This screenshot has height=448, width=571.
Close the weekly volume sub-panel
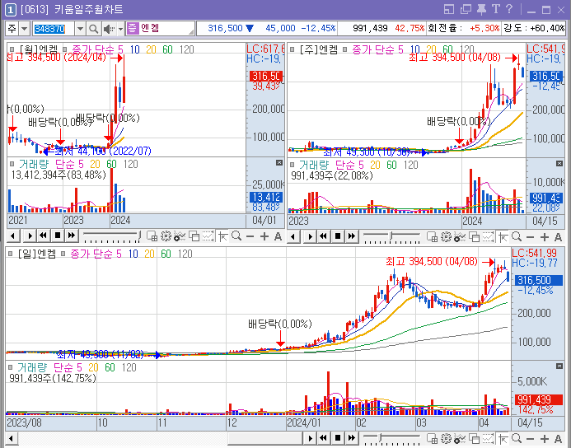(559, 163)
